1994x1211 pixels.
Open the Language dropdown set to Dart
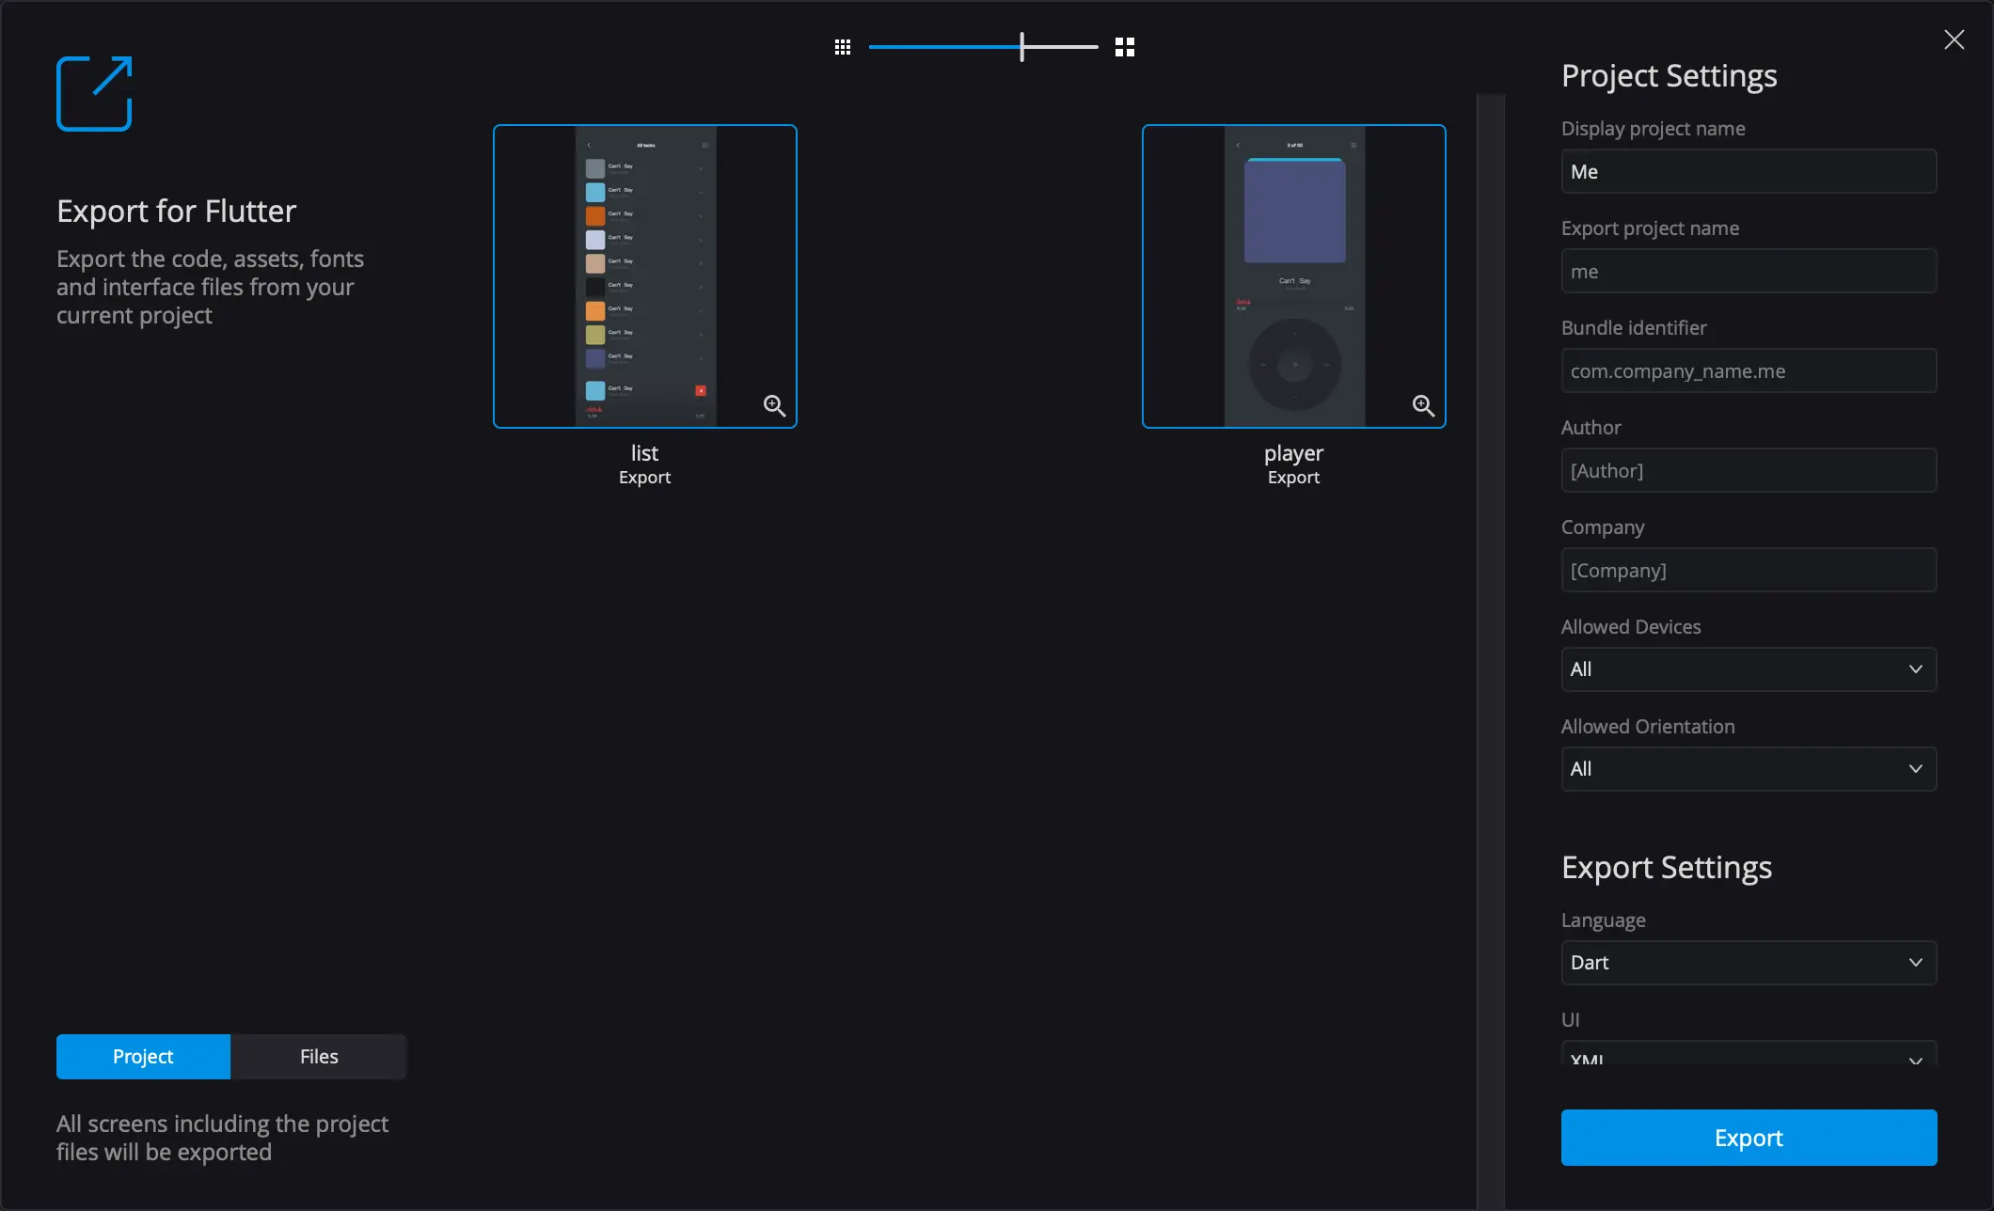pyautogui.click(x=1748, y=963)
